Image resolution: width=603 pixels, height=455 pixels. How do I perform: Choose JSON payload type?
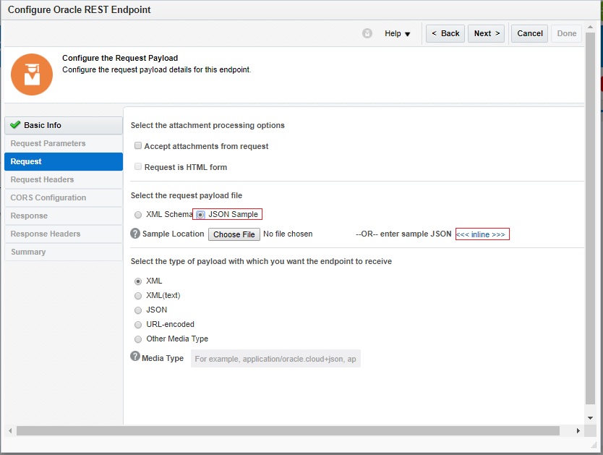tap(138, 310)
